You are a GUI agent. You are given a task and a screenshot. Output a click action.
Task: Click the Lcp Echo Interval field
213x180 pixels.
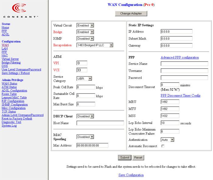coord(170,123)
